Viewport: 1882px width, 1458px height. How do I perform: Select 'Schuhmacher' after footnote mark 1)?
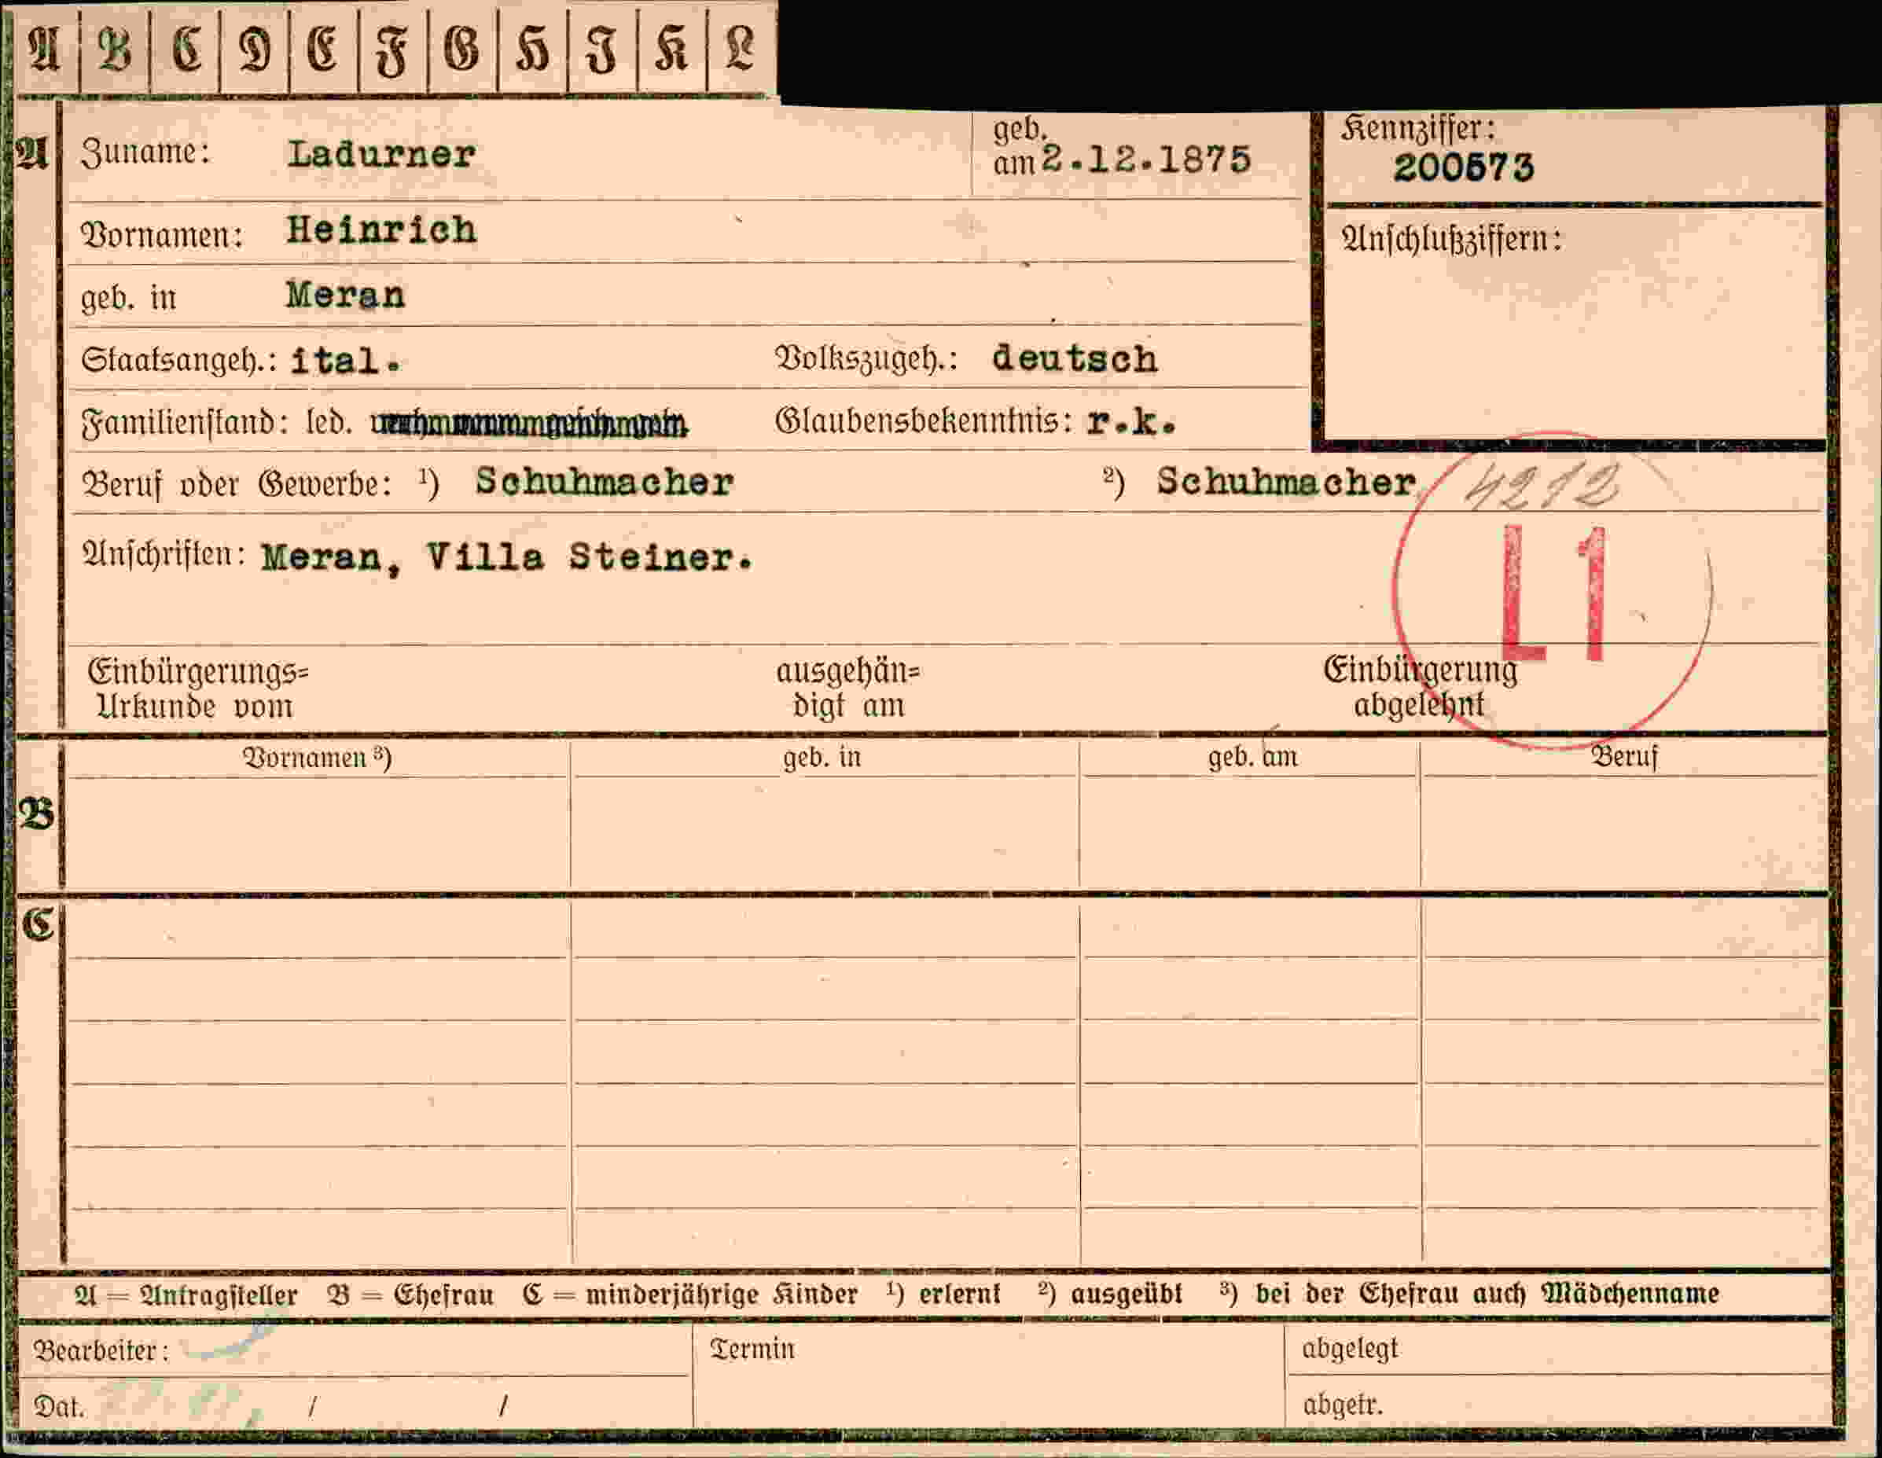[604, 482]
